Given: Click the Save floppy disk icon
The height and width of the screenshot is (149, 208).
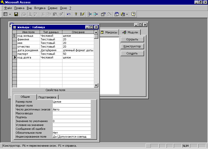Looking at the screenshot, I should tap(16, 14).
